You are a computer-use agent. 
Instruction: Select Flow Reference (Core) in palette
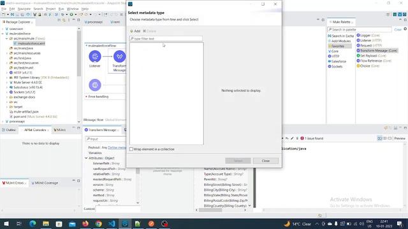point(374,61)
